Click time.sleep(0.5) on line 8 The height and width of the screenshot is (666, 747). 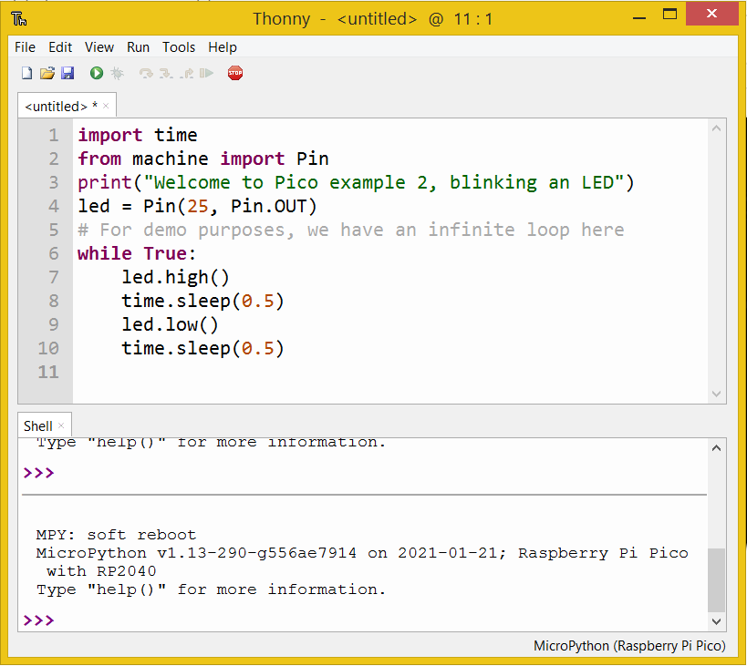[x=203, y=302]
